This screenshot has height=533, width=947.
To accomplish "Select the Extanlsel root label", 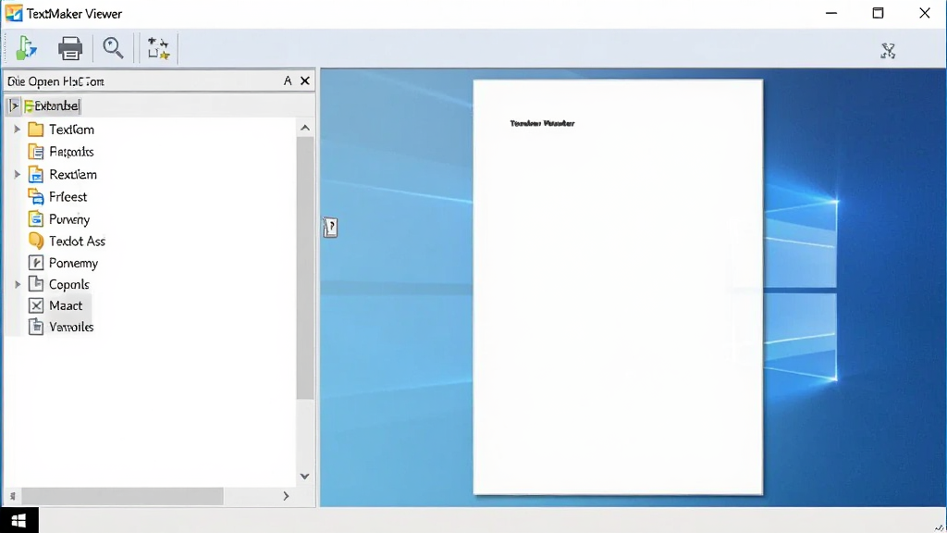I will pos(56,106).
